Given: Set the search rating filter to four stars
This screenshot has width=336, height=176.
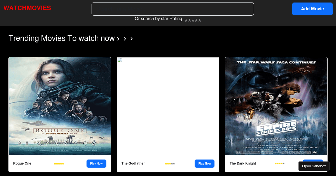Looking at the screenshot, I should coord(196,20).
